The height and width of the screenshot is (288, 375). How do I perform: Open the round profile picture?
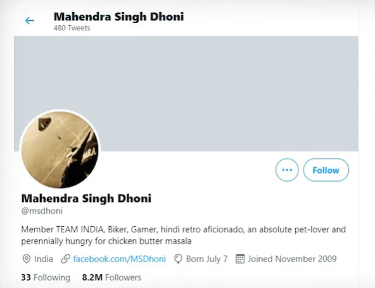point(60,149)
